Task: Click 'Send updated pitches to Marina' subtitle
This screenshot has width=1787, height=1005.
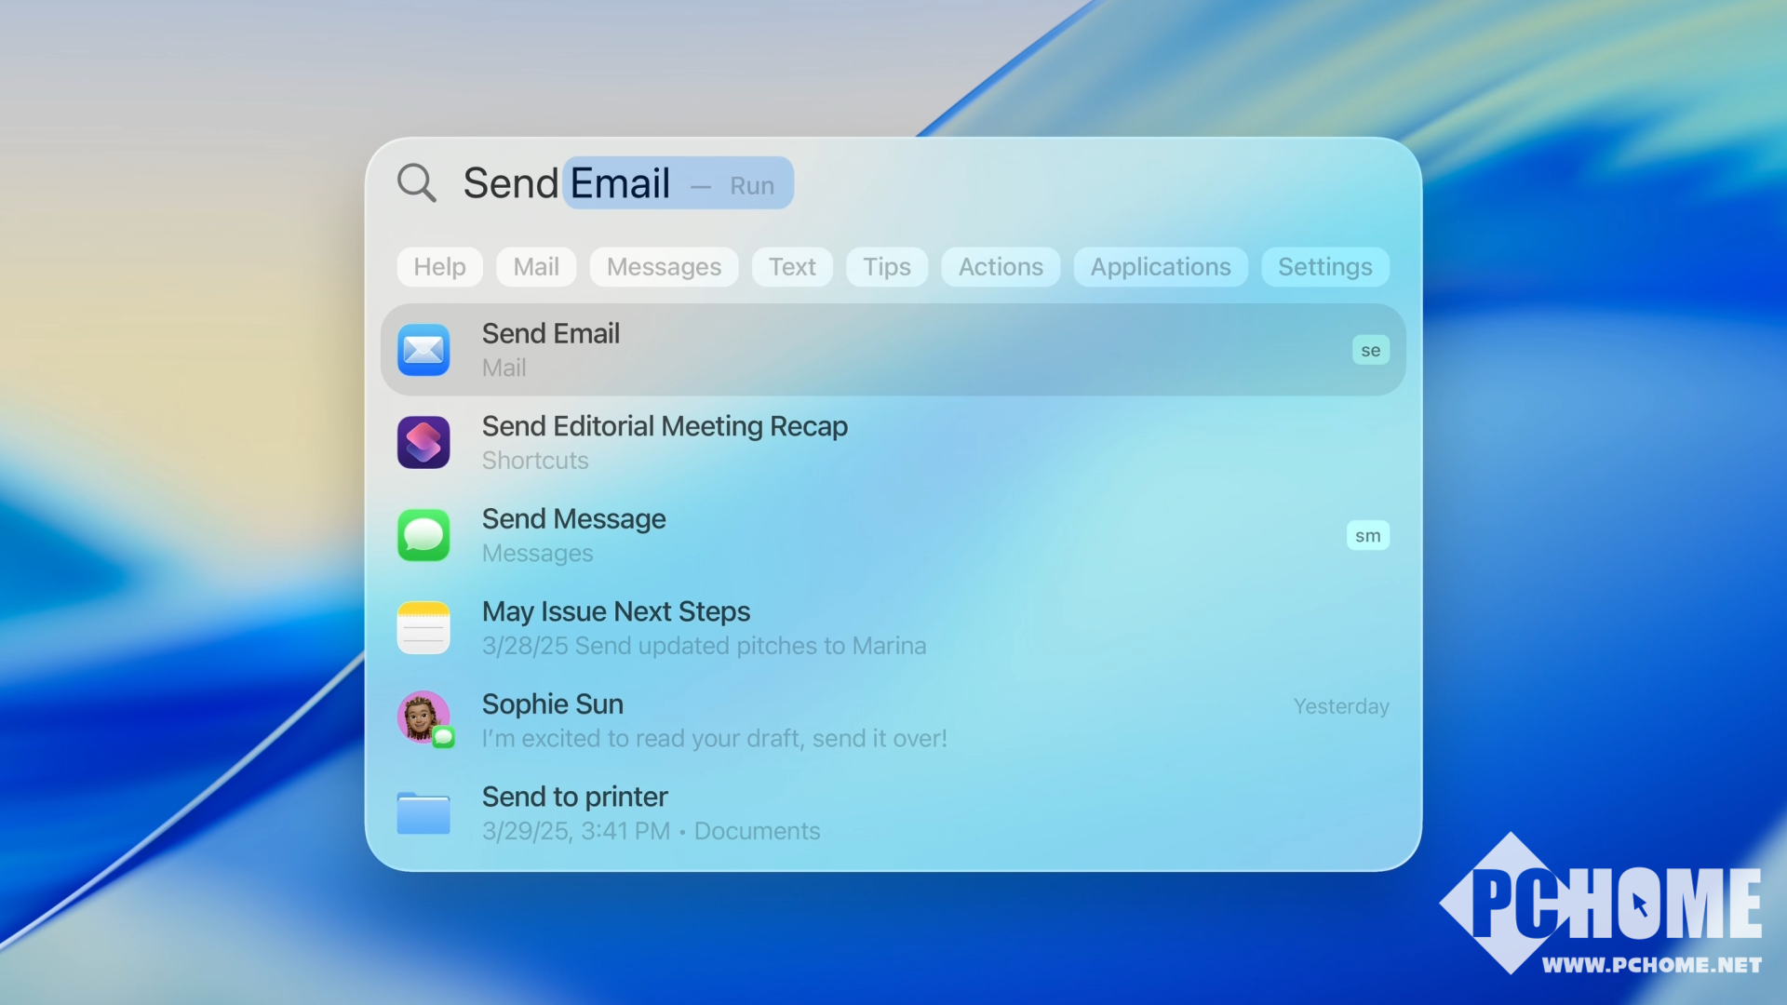Action: tap(750, 646)
